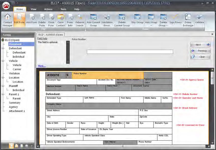Collapse the Parent 1 tree group
This screenshot has height=150, width=216.
click(3, 94)
